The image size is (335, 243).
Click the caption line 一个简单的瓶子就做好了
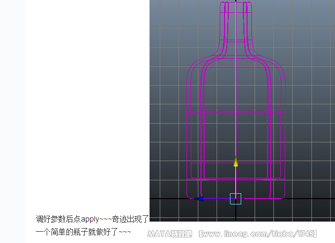click(83, 232)
